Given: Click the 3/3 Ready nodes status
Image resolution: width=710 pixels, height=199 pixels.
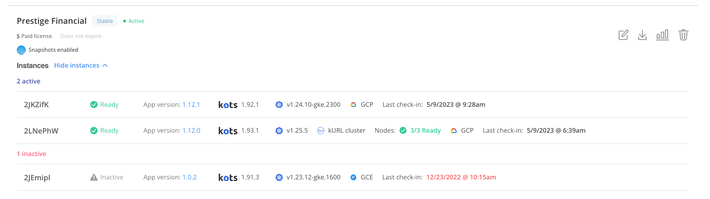Looking at the screenshot, I should 425,131.
